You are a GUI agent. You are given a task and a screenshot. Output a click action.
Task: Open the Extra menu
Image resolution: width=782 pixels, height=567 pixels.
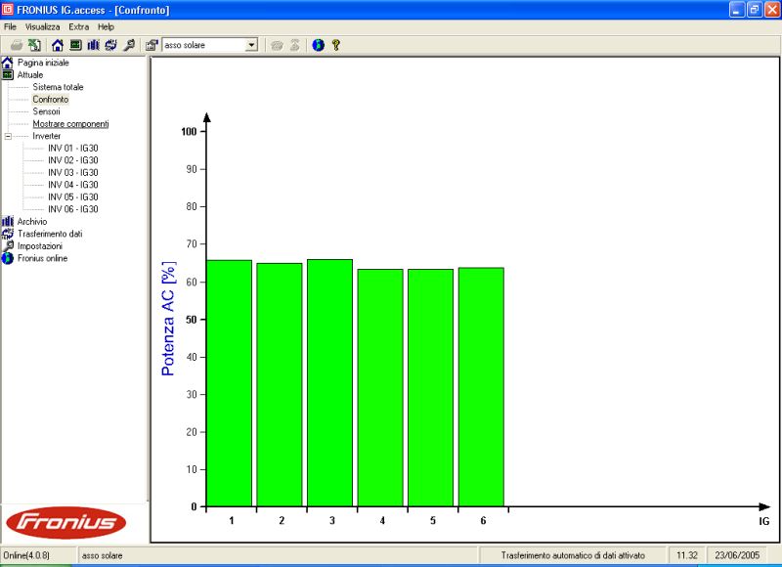click(79, 27)
